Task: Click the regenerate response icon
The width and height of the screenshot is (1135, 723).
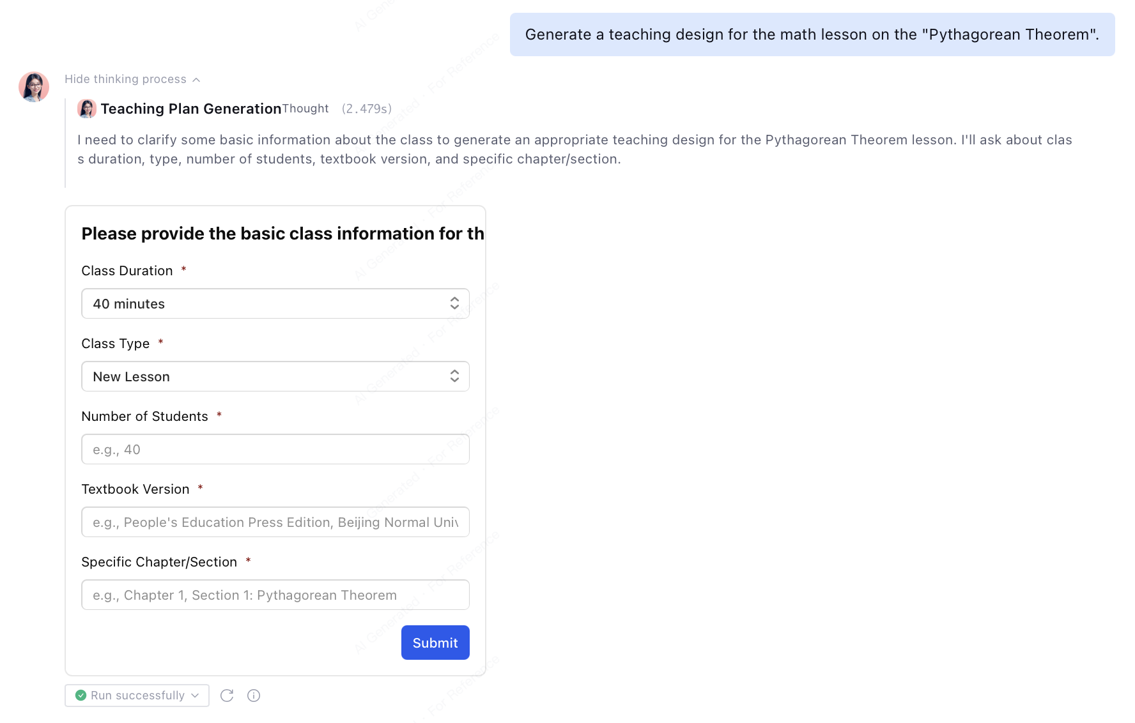Action: (227, 696)
